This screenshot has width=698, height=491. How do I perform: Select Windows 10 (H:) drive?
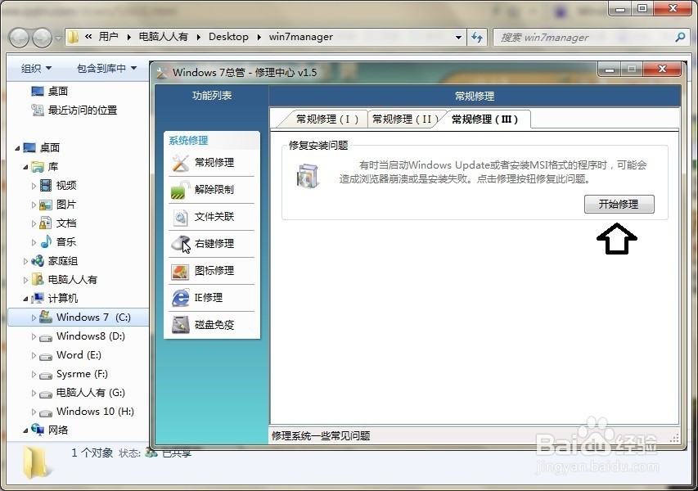pos(87,412)
